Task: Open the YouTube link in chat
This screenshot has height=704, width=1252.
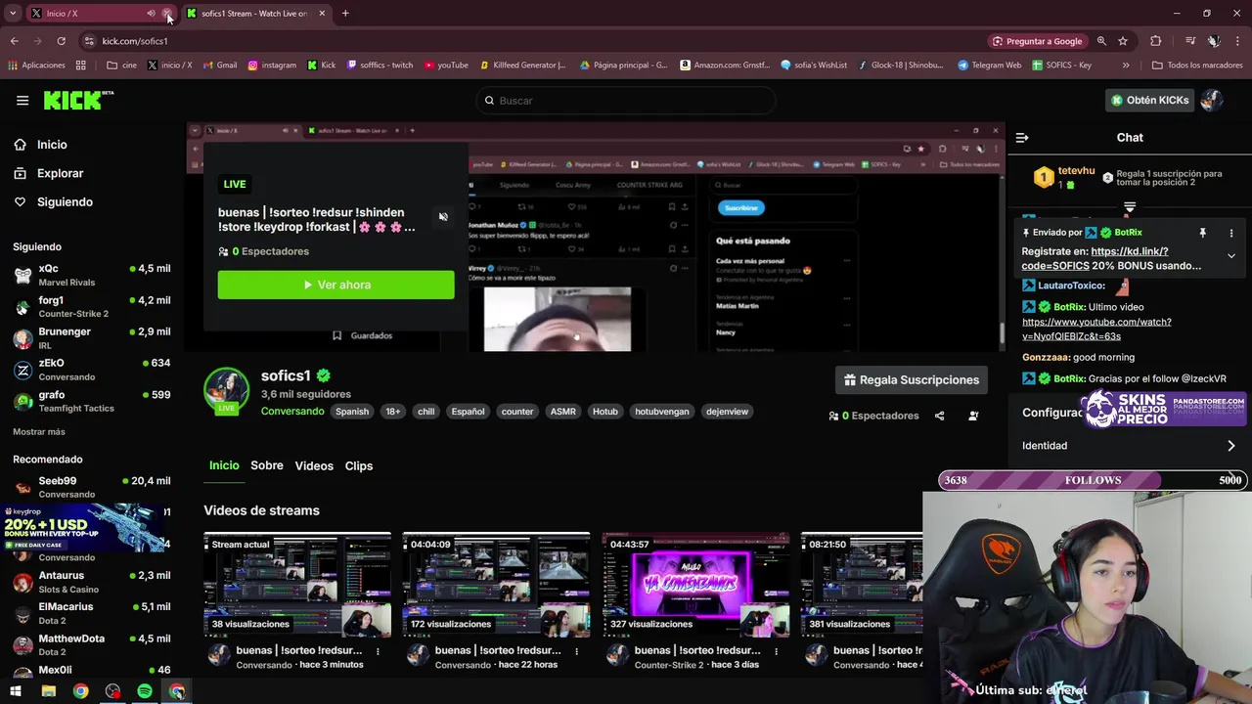Action: [1096, 329]
